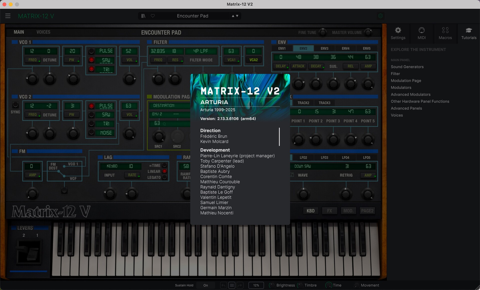The height and width of the screenshot is (290, 480).
Task: Toggle VCO 1 SAW waveform LED
Action: 91,60
